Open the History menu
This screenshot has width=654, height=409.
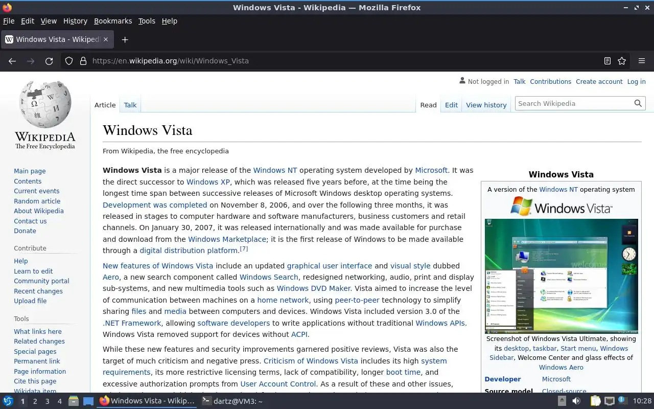click(75, 21)
